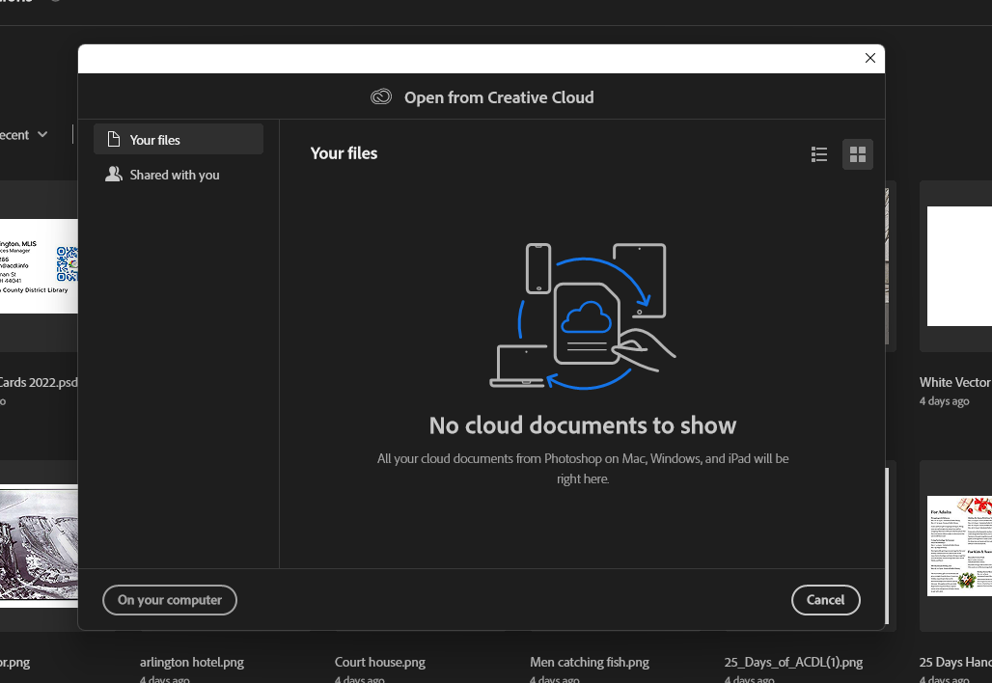Dismiss the dialog with the X

pos(869,58)
